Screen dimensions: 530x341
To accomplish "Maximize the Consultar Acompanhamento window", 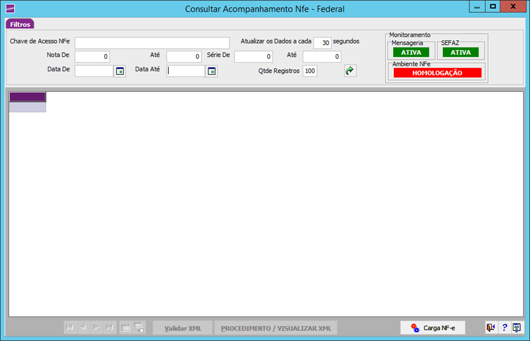I will pos(493,6).
